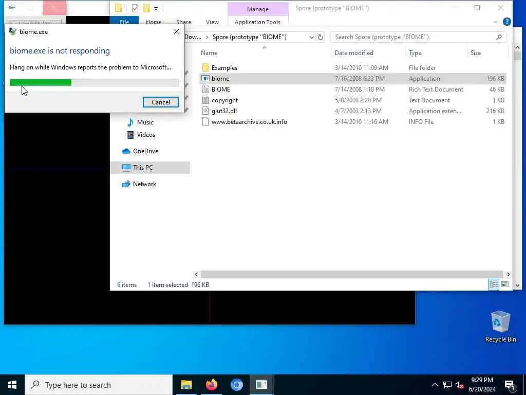Viewport: 526px width, 395px height.
Task: Open Chromium browser from the taskbar
Action: pyautogui.click(x=236, y=385)
